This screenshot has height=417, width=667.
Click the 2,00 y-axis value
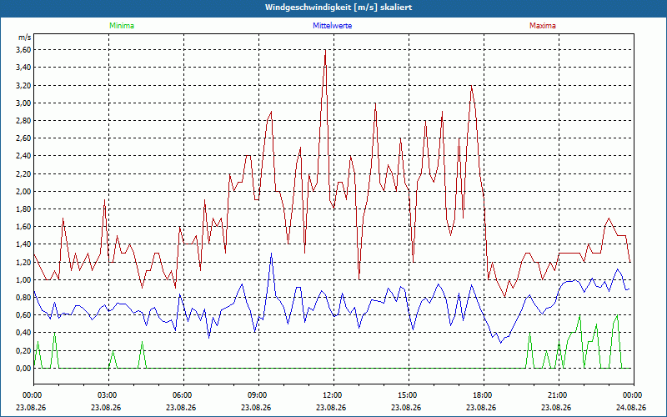coord(24,192)
